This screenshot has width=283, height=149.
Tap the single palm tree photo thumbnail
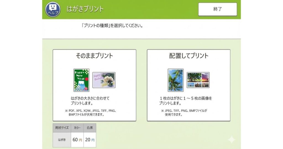(175, 80)
